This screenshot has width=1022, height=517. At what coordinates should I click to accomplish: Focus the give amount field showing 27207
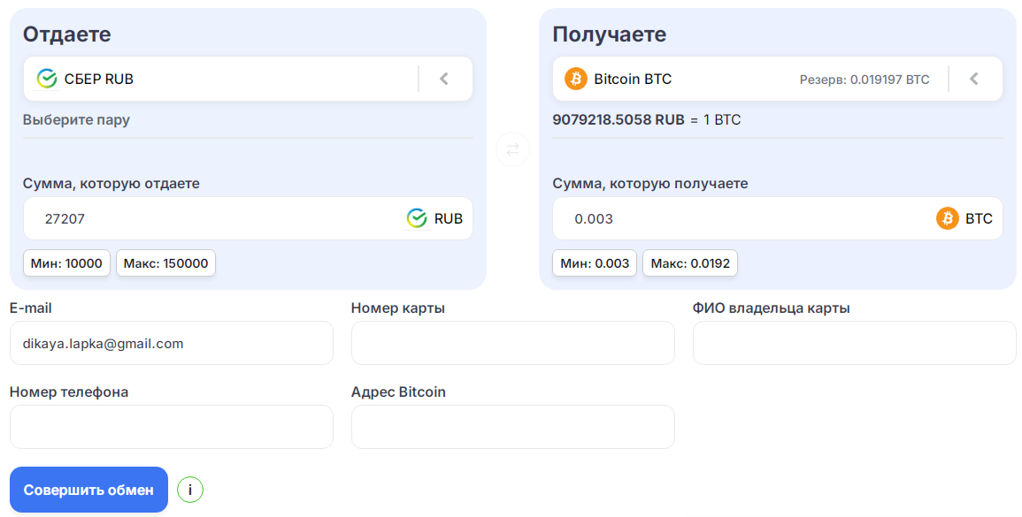[x=212, y=218]
